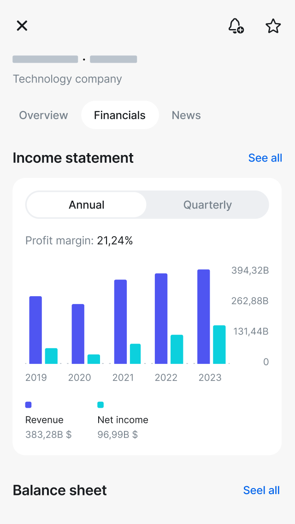The image size is (295, 524).
Task: Click the Net income legend color swatch
Action: coord(100,405)
